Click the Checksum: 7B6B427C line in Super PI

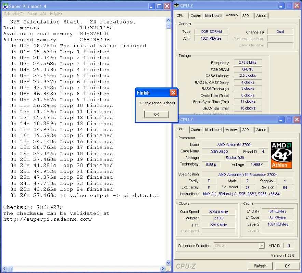33,207
